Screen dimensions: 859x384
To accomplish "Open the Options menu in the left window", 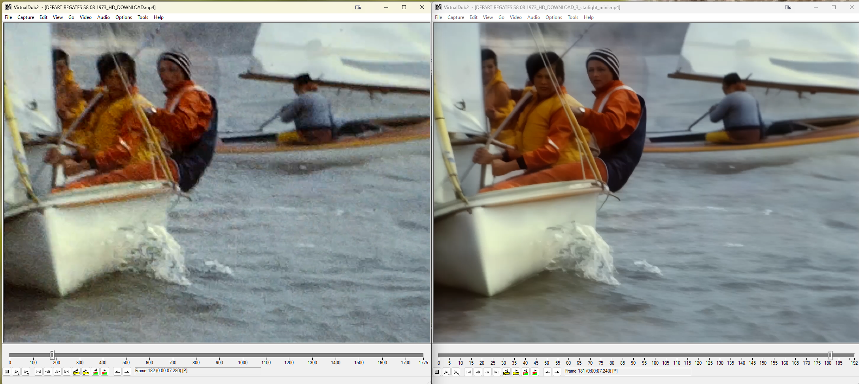I will 124,17.
